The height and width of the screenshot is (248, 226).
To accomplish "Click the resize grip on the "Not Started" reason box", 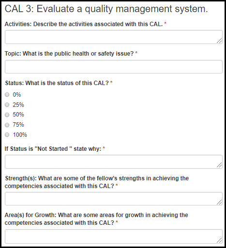I will coord(219,165).
